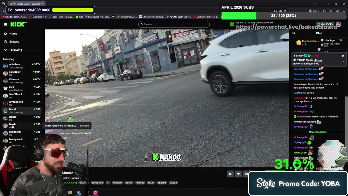This screenshot has width=348, height=196.
Task: Collapse the chat panel
Action: [294, 33]
